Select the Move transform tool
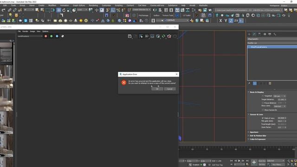 [59, 10]
